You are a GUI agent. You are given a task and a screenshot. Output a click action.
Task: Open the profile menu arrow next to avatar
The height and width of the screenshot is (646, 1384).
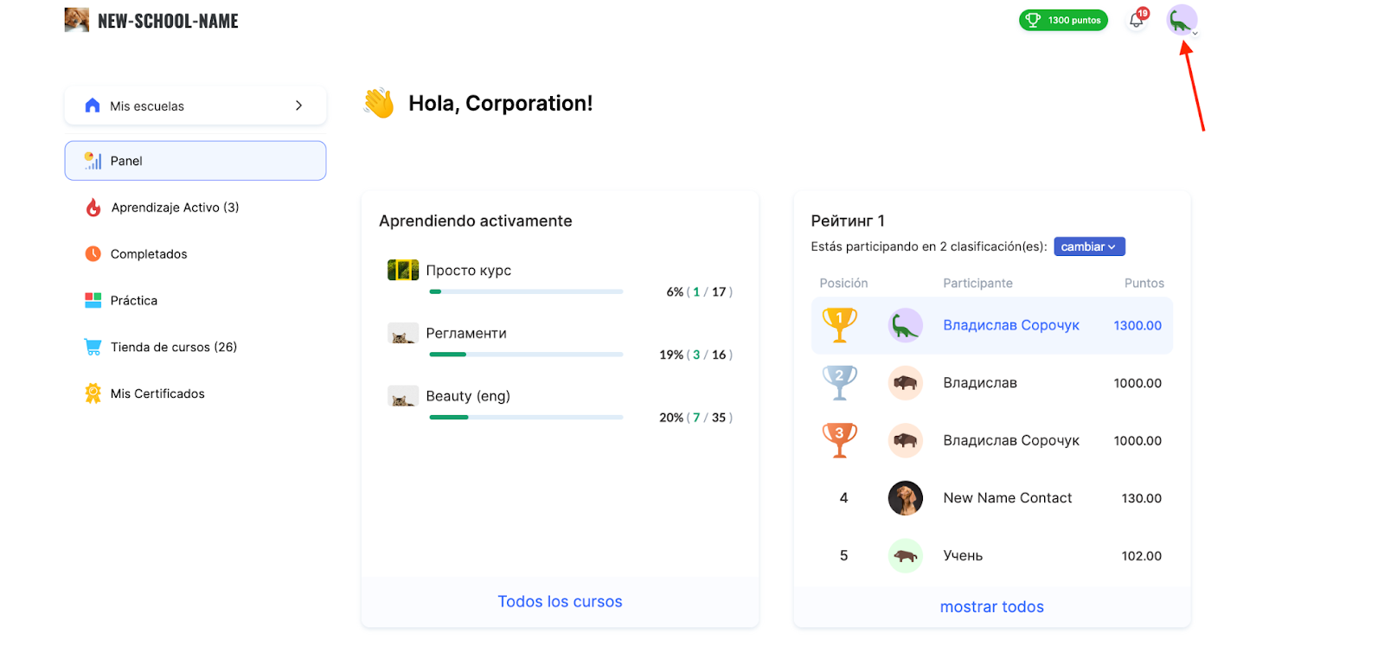coord(1195,34)
